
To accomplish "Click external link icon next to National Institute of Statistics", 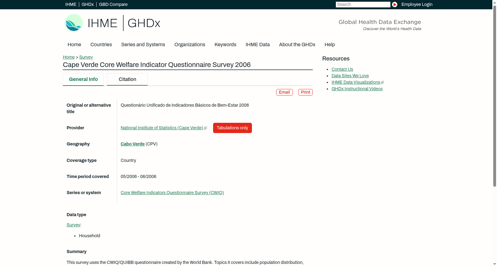I will tap(205, 128).
